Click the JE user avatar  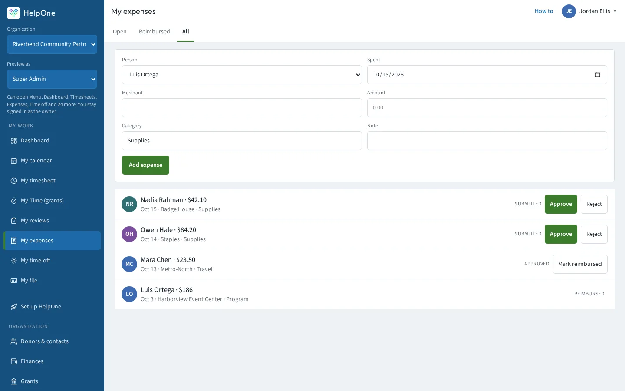point(569,11)
